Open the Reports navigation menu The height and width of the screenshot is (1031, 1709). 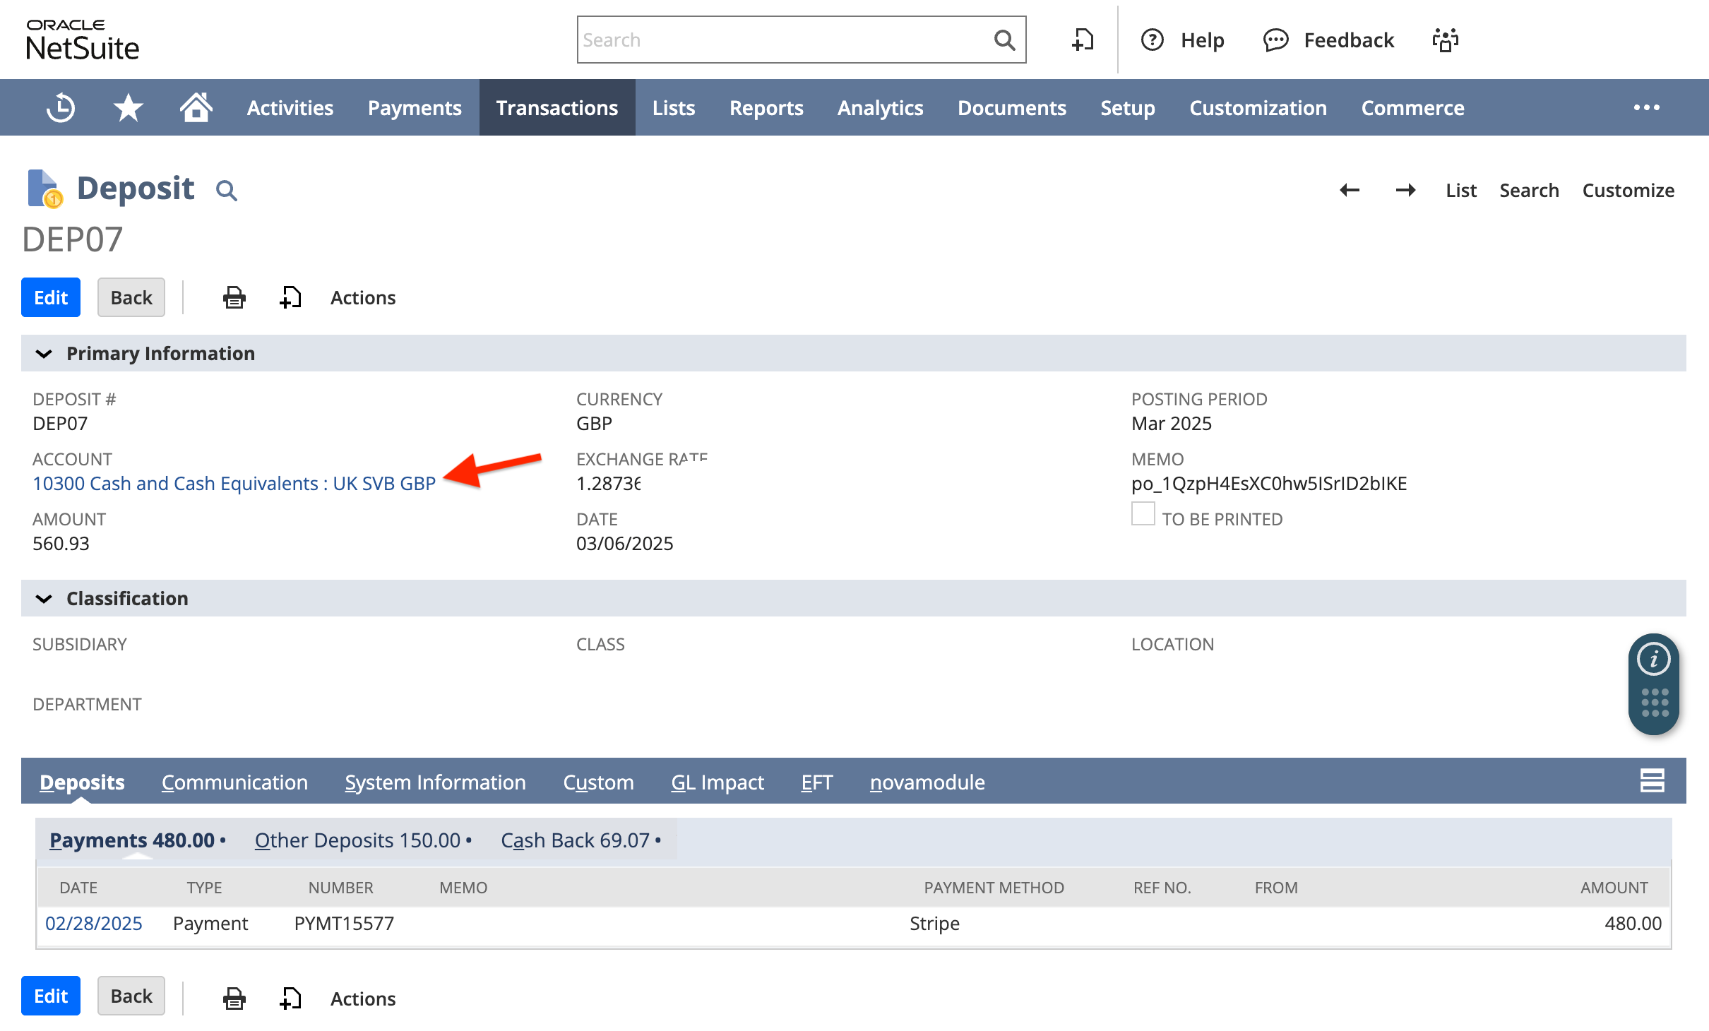(766, 108)
